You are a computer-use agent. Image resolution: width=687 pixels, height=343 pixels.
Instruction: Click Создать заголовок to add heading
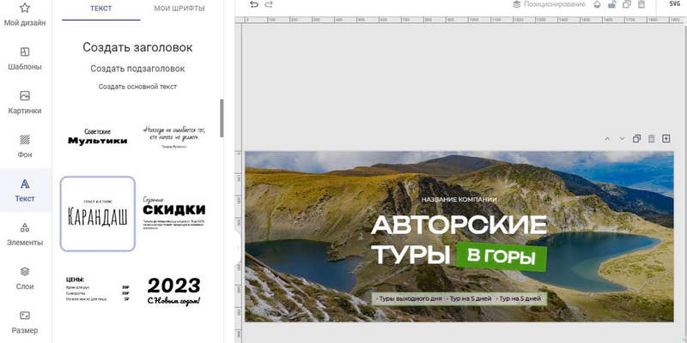(137, 47)
